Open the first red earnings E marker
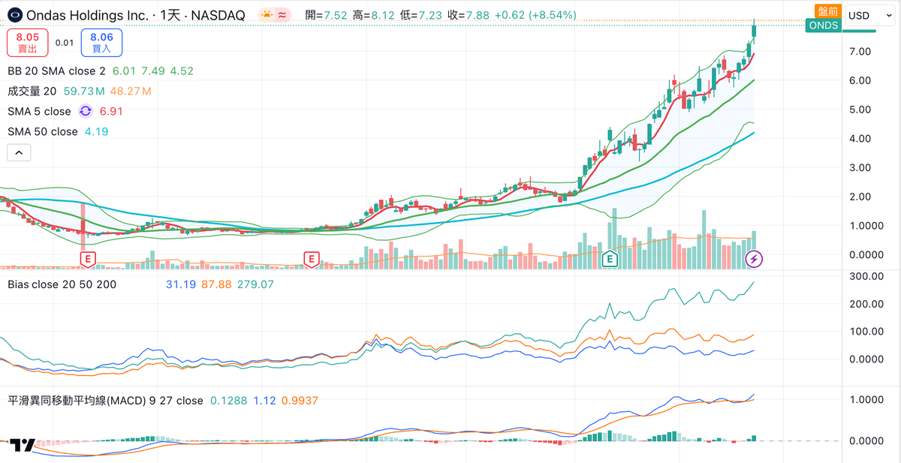The width and height of the screenshot is (901, 463). tap(87, 260)
